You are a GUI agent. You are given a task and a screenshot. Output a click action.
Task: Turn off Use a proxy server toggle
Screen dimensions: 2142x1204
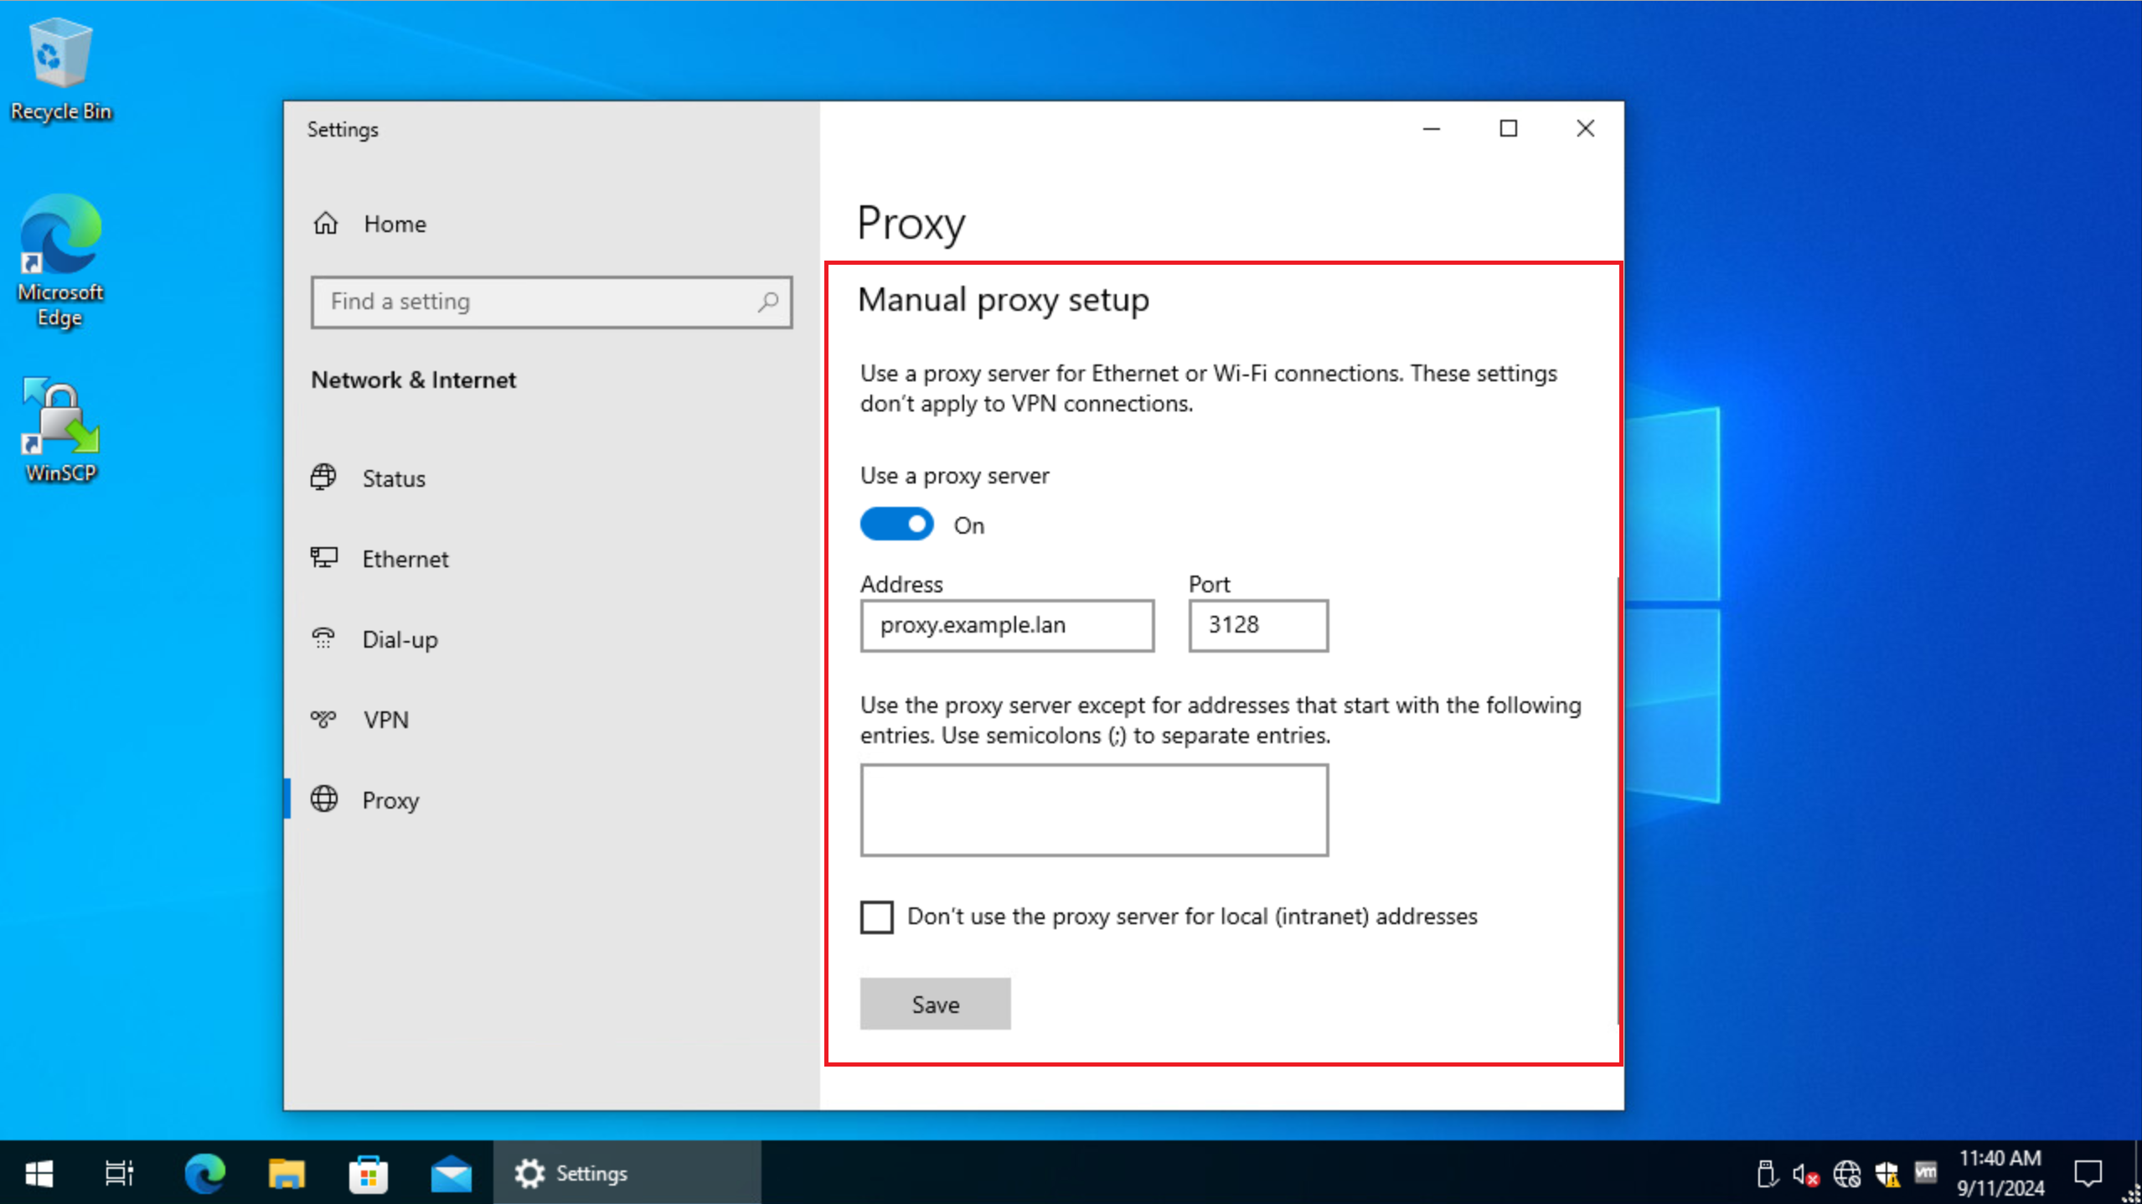897,524
